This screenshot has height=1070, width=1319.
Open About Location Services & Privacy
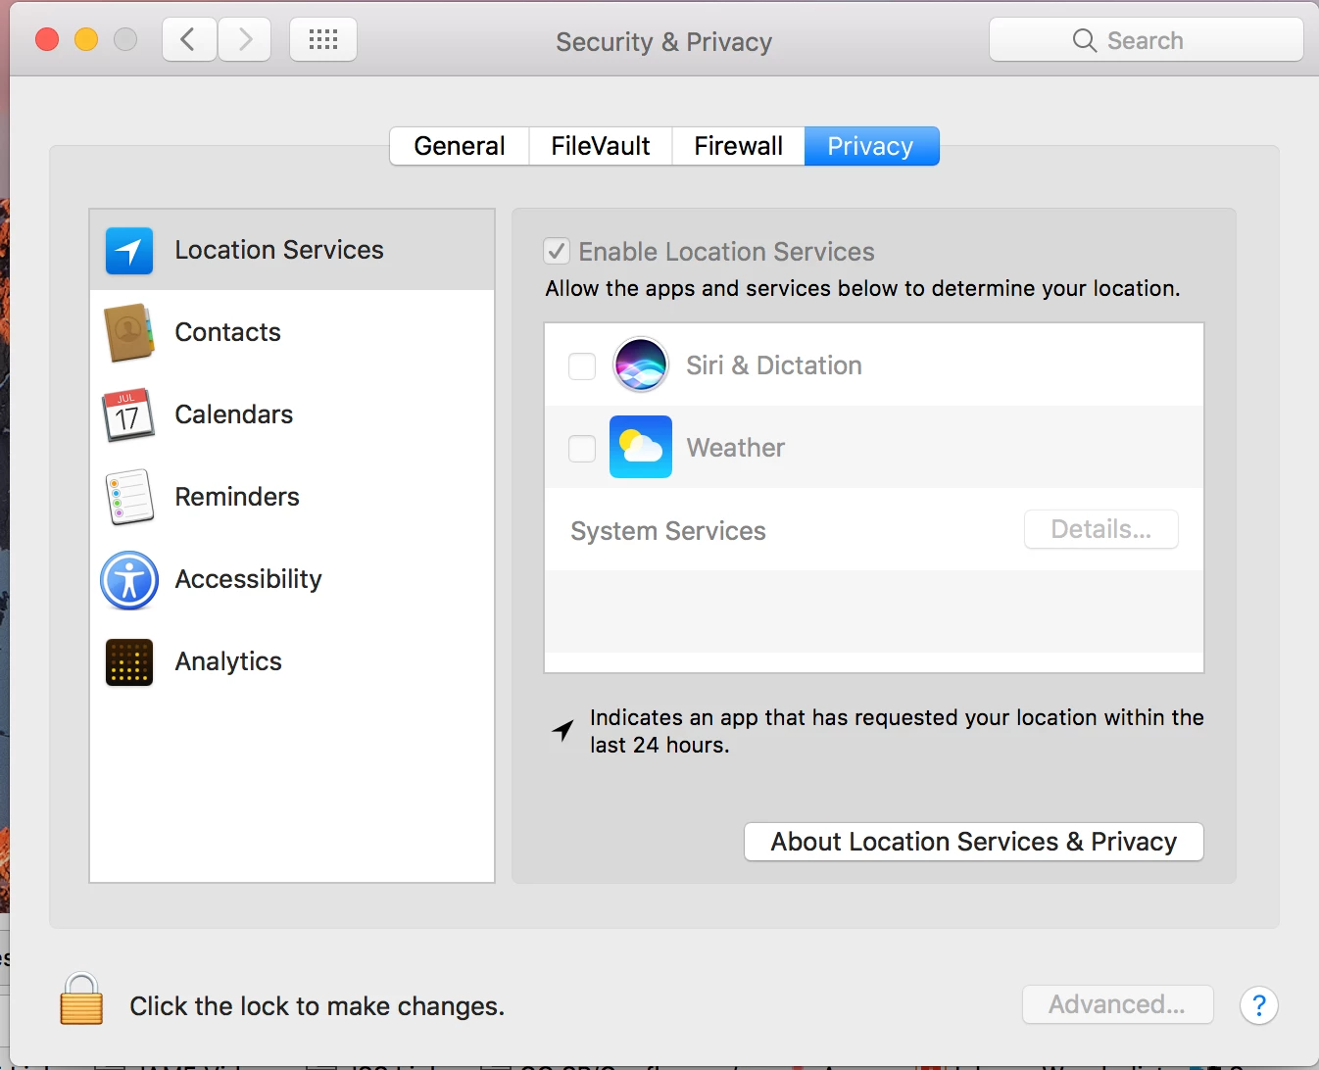tap(974, 842)
